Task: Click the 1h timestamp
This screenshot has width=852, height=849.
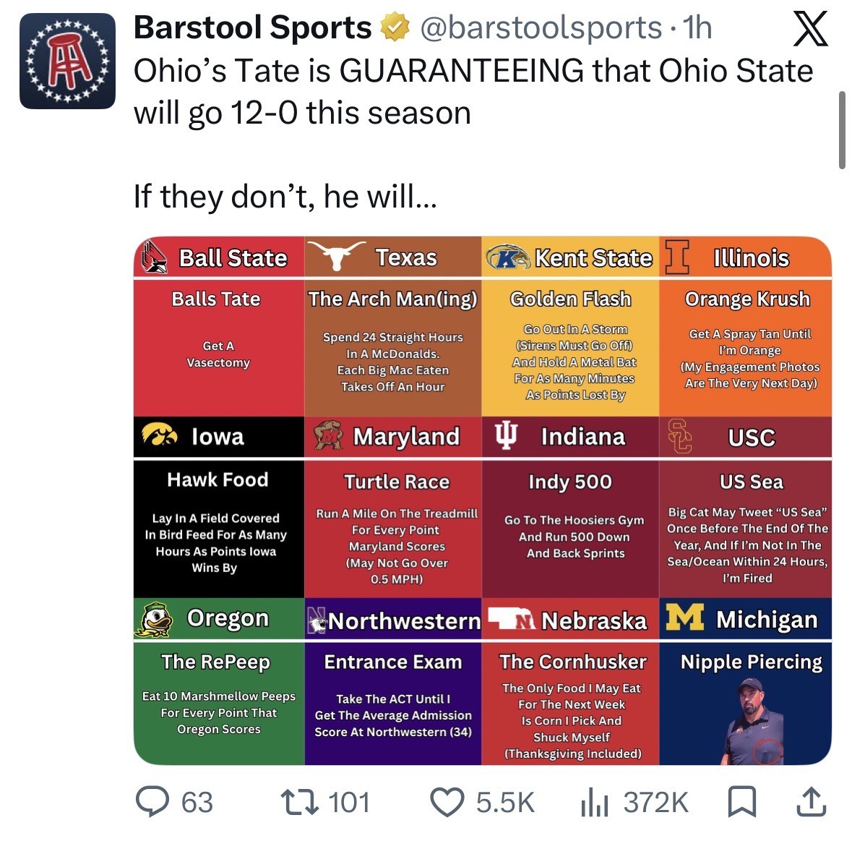Action: (697, 27)
